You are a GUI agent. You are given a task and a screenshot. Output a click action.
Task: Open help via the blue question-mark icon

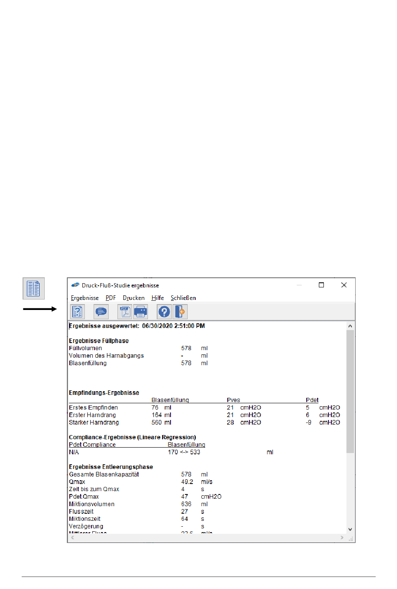tap(164, 312)
